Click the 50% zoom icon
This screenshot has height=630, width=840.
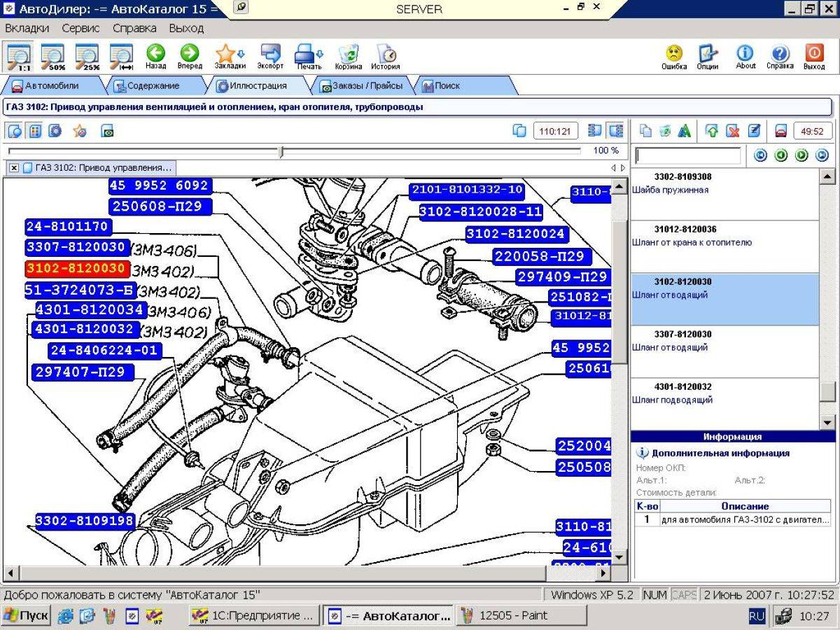pyautogui.click(x=52, y=56)
